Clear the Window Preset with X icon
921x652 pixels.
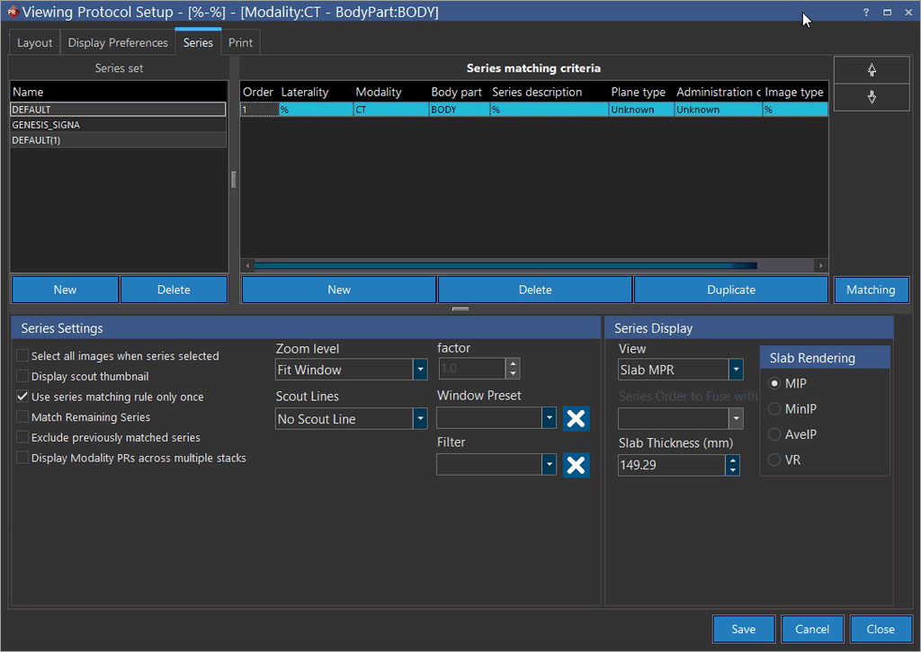[576, 418]
